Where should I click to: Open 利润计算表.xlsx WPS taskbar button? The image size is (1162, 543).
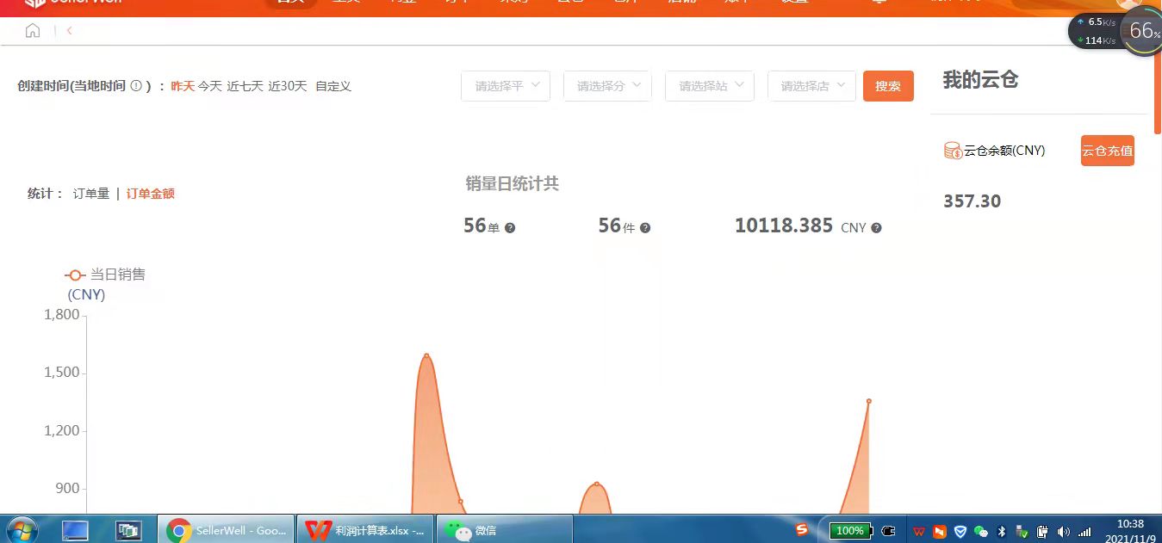pyautogui.click(x=366, y=530)
